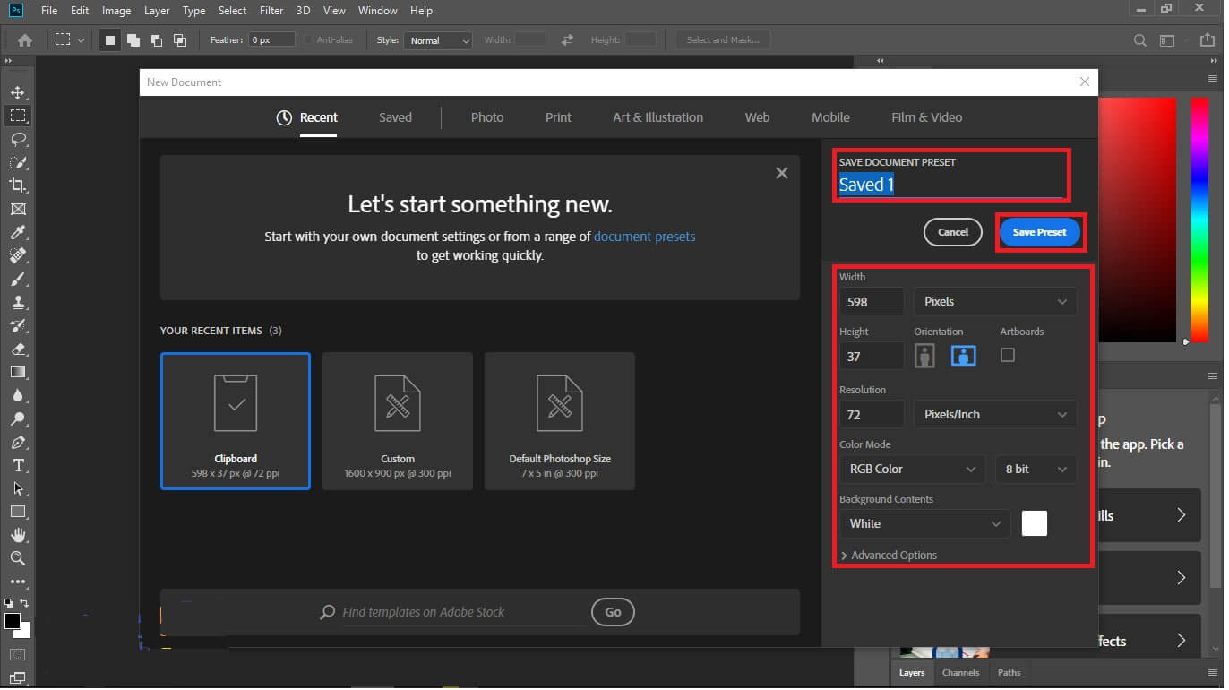Open the Filter menu
Image resolution: width=1229 pixels, height=690 pixels.
(x=271, y=11)
